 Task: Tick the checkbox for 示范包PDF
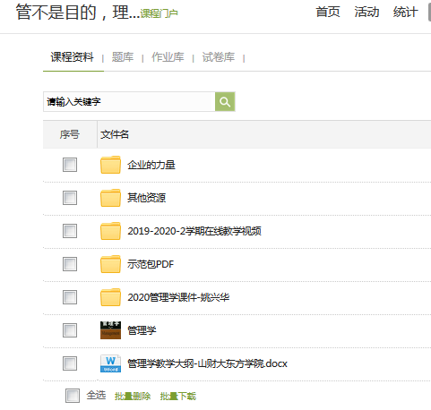pos(70,264)
